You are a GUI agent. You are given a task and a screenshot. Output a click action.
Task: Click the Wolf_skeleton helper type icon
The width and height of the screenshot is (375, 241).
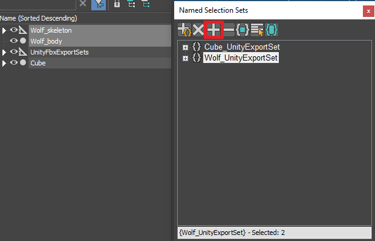click(x=23, y=30)
